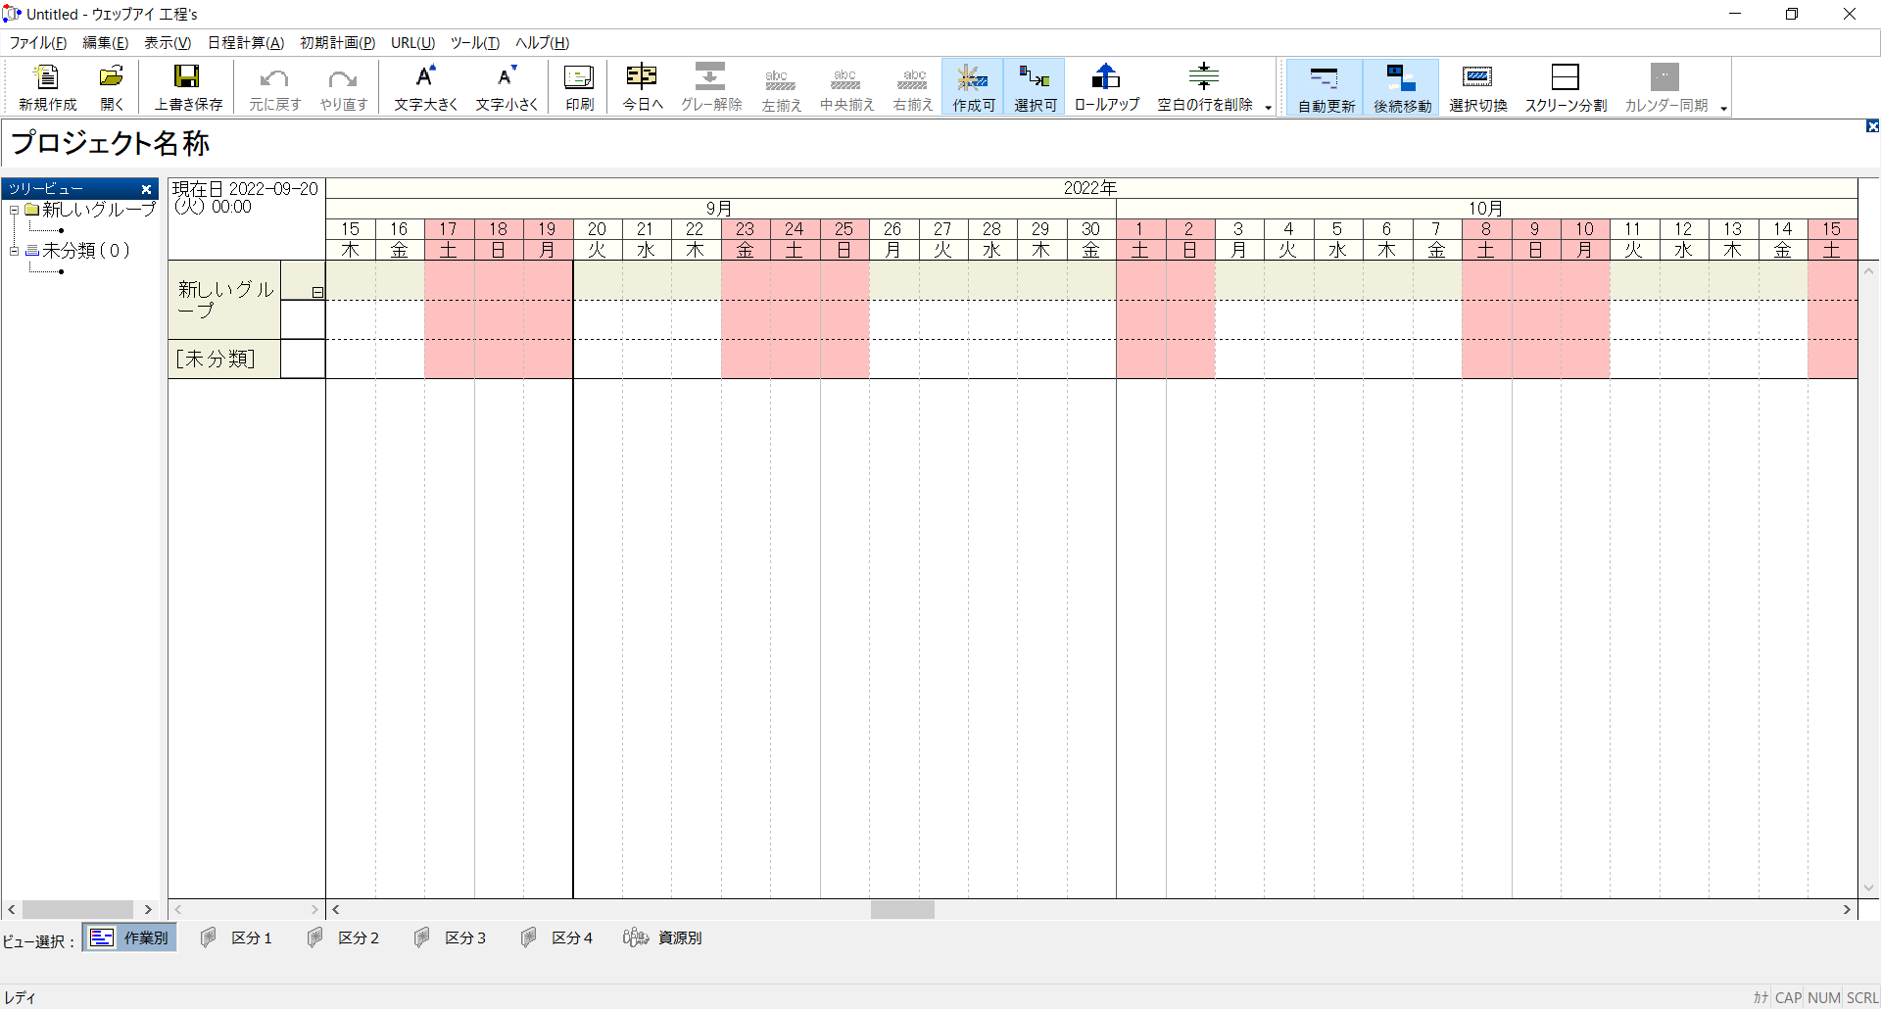Screen dimensions: 1881x1009
Task: Increase font size with 文字大きく
Action: click(x=425, y=87)
